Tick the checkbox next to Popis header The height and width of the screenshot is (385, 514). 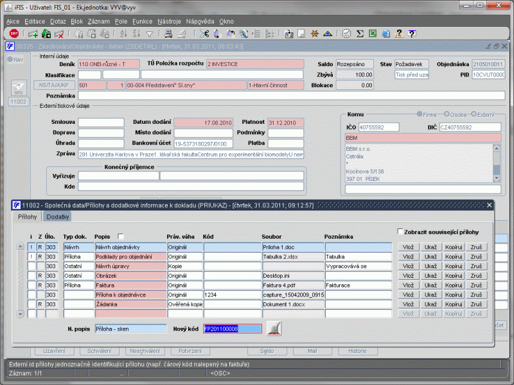[x=120, y=236]
